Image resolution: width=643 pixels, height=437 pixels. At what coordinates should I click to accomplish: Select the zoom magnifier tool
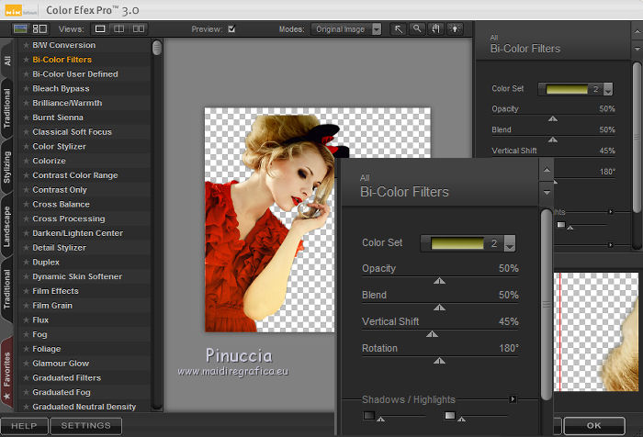tap(417, 28)
